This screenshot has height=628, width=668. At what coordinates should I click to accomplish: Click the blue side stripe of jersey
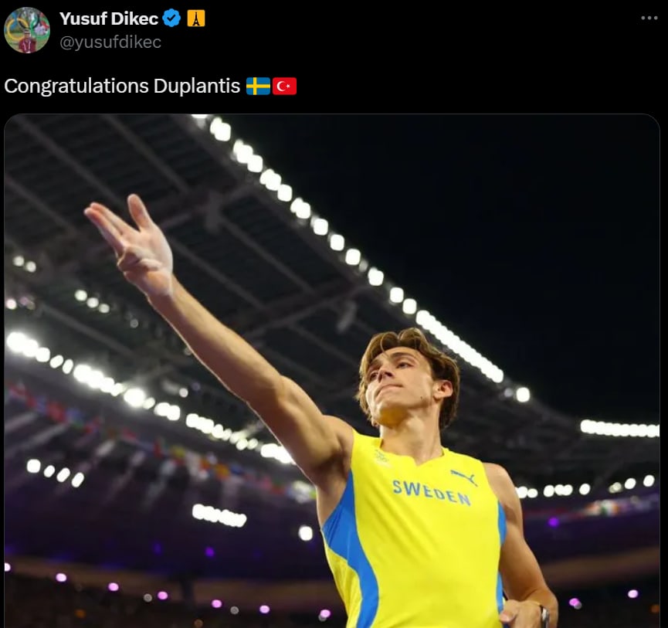(x=351, y=552)
